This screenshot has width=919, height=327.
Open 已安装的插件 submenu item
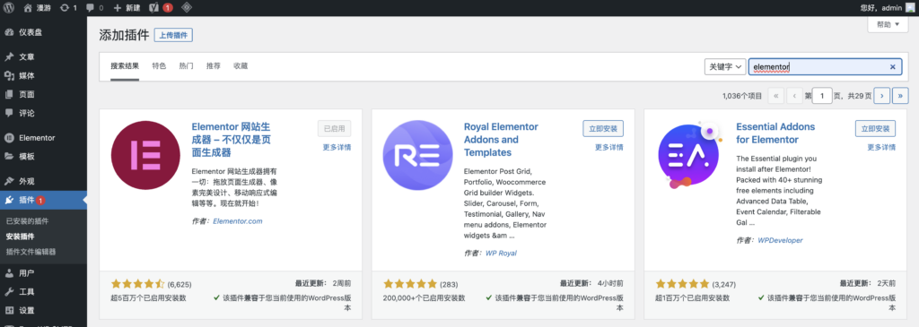point(27,221)
